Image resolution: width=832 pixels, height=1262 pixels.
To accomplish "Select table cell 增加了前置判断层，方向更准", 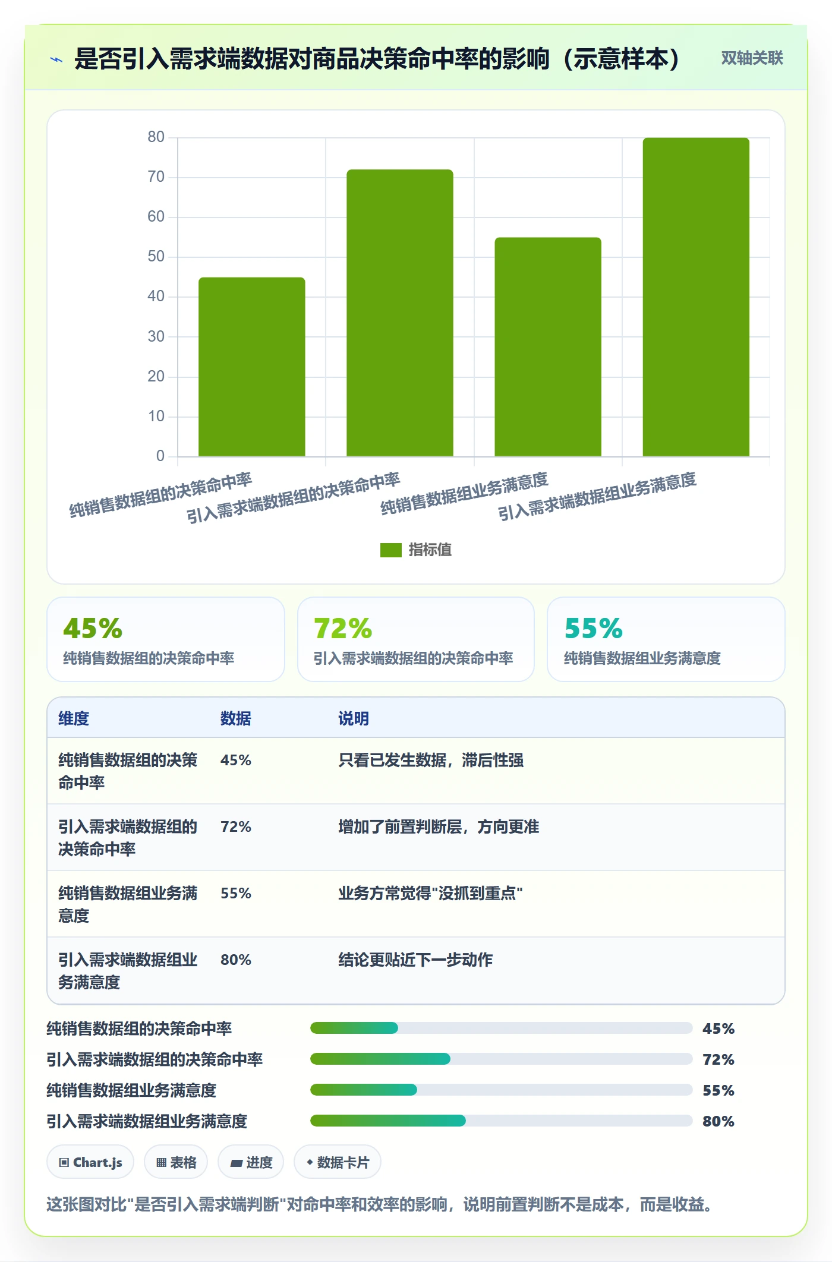I will coord(439,827).
